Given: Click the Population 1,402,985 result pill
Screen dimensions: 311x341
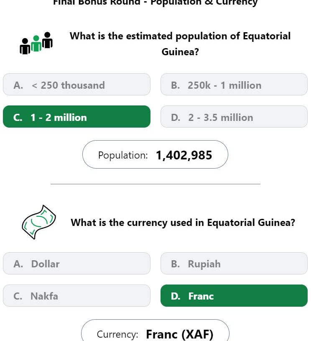Looking at the screenshot, I should click(155, 154).
